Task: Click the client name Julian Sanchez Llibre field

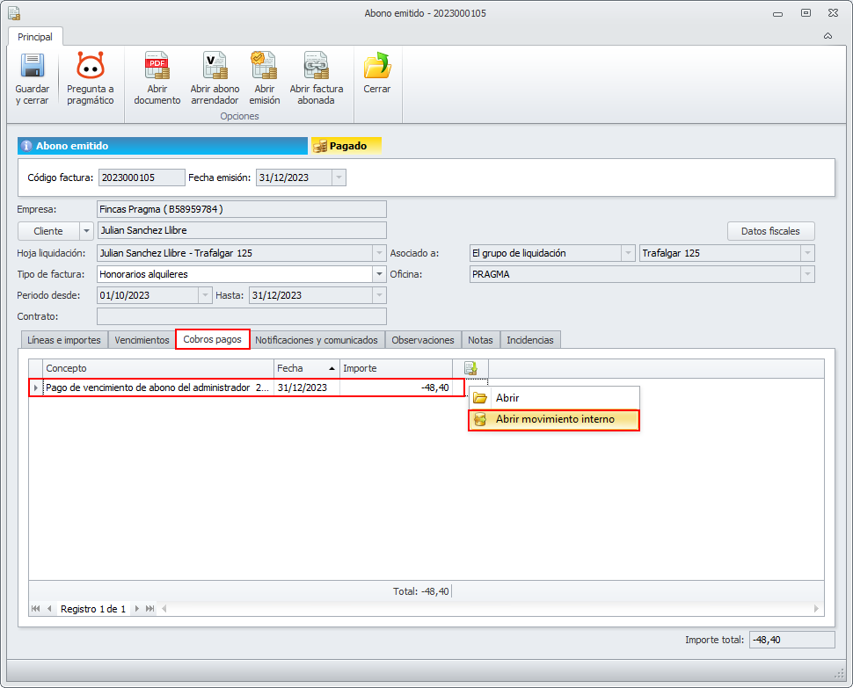Action: coord(242,230)
